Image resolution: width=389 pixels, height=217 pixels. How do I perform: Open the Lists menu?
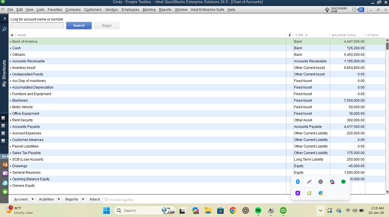point(40,9)
